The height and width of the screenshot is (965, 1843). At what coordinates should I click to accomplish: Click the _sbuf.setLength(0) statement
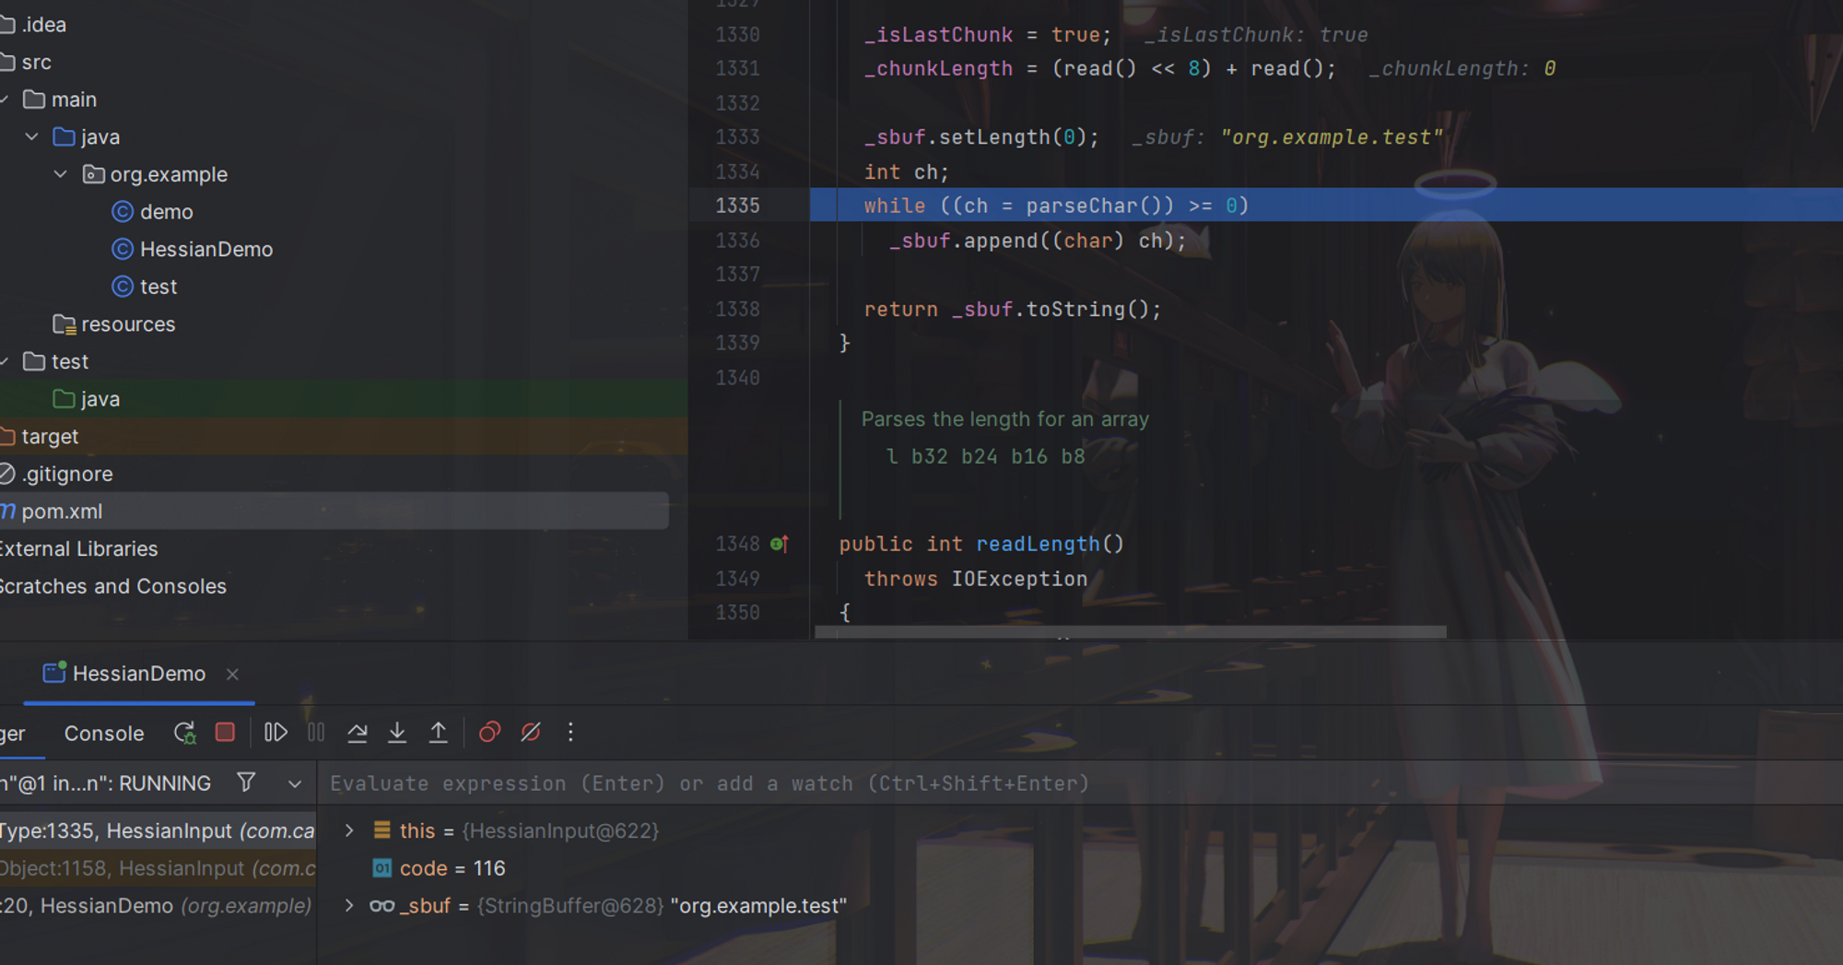981,137
